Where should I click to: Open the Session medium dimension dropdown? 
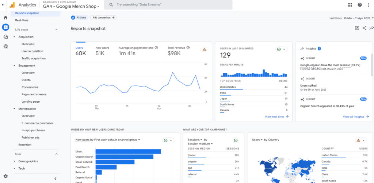pos(200,144)
